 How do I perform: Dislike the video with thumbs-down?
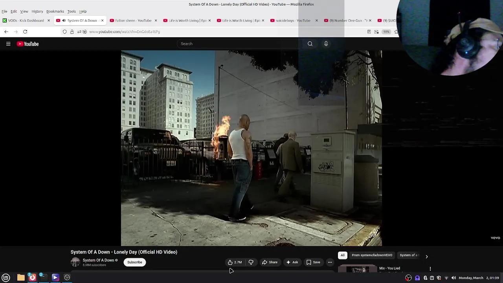tap(251, 262)
